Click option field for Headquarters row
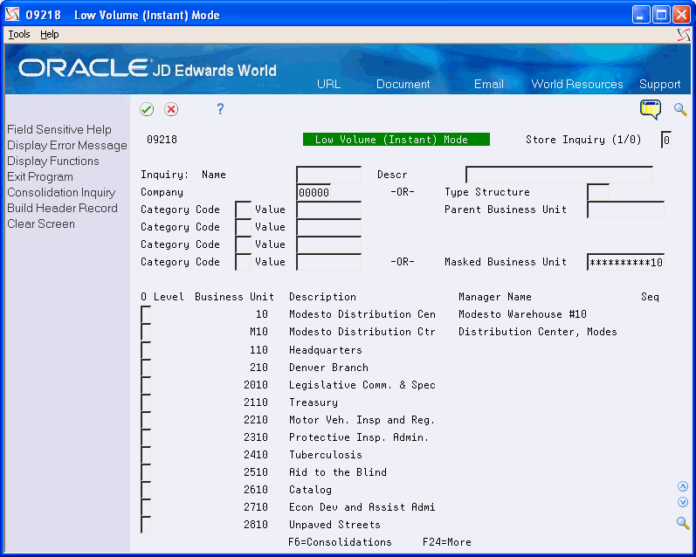This screenshot has width=696, height=557. tap(146, 350)
